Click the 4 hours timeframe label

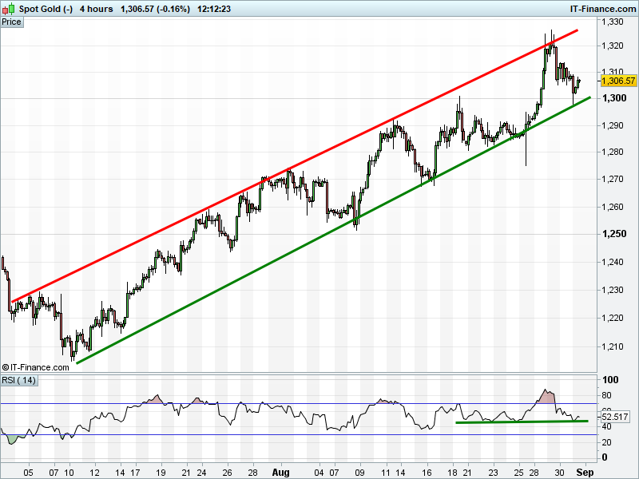click(96, 9)
